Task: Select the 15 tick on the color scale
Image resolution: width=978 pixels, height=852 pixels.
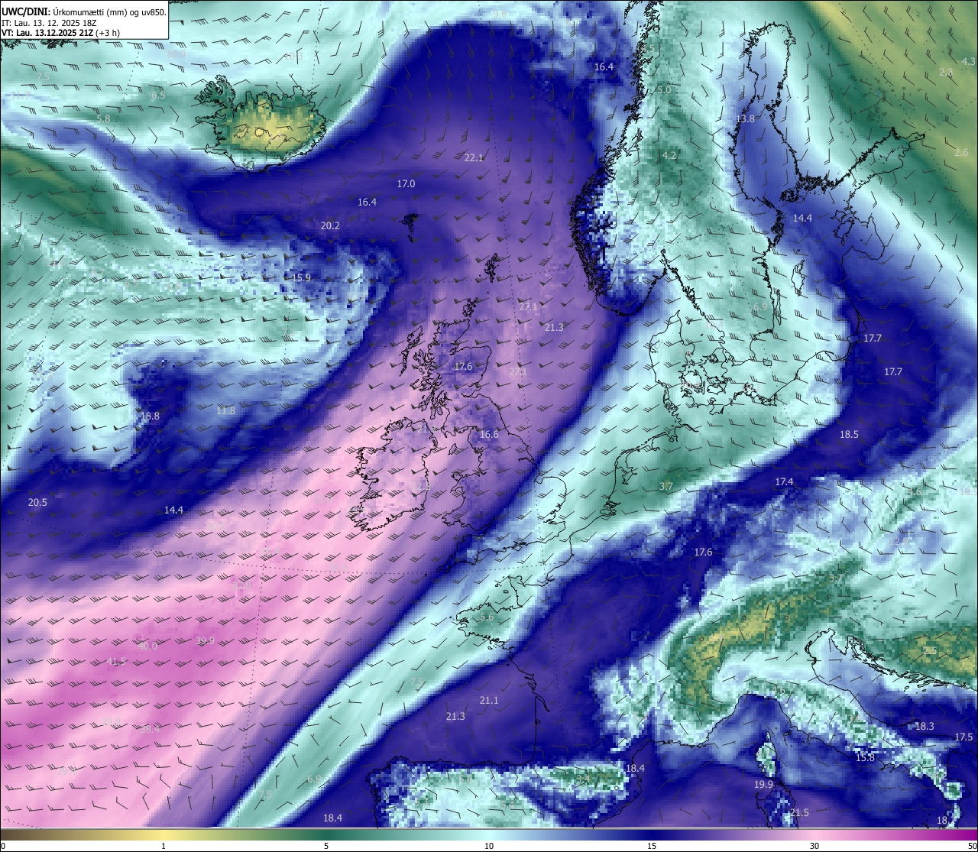Action: coord(652,847)
